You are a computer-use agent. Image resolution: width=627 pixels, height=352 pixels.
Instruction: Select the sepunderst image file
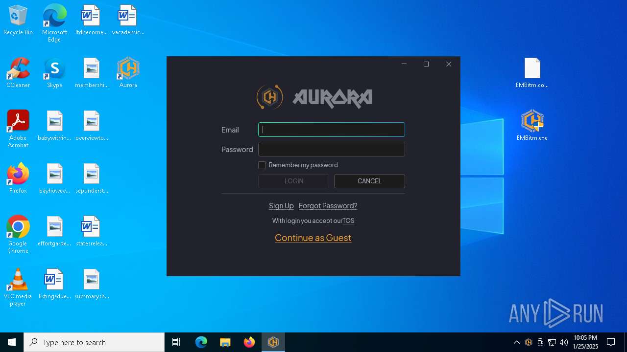click(x=92, y=179)
